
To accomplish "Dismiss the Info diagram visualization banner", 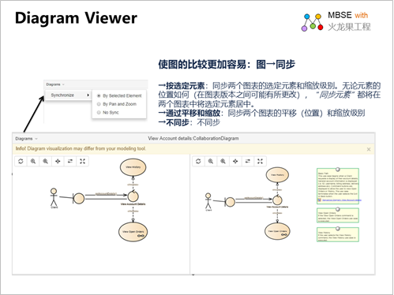I will [x=369, y=149].
